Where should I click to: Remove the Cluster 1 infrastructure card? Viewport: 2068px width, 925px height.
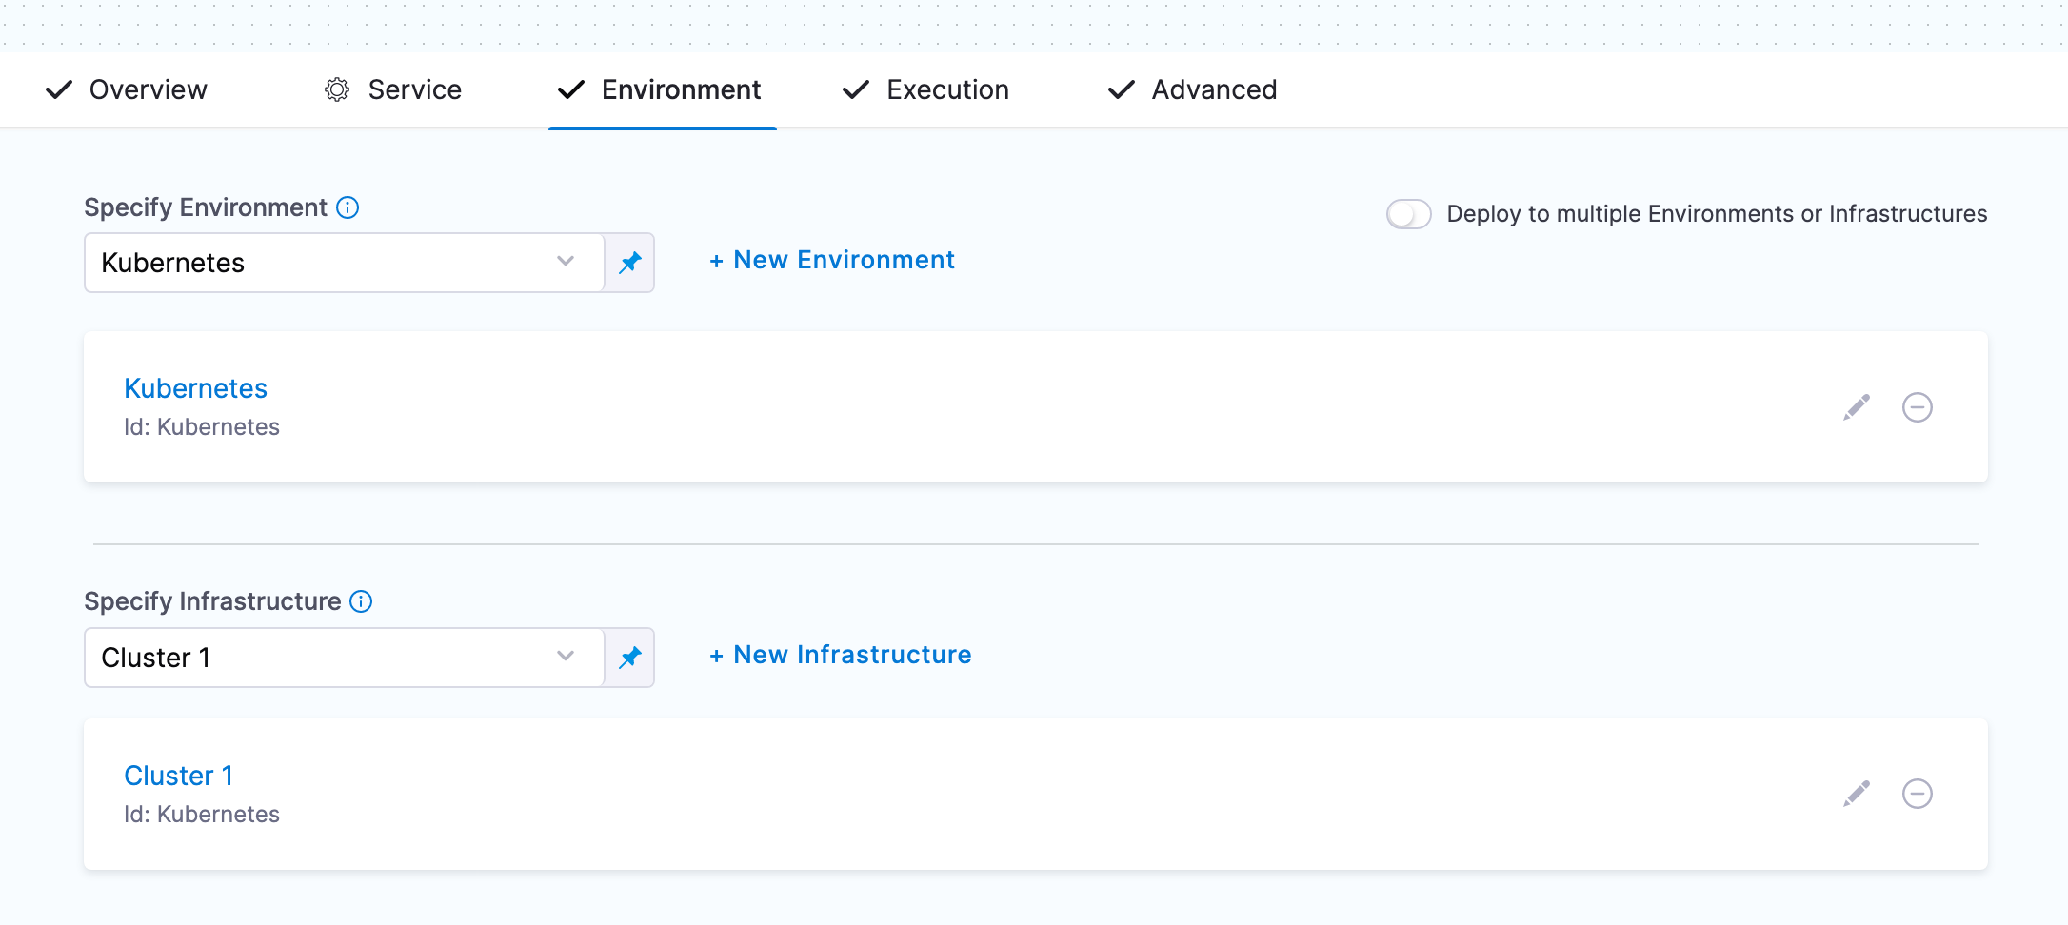point(1917,794)
